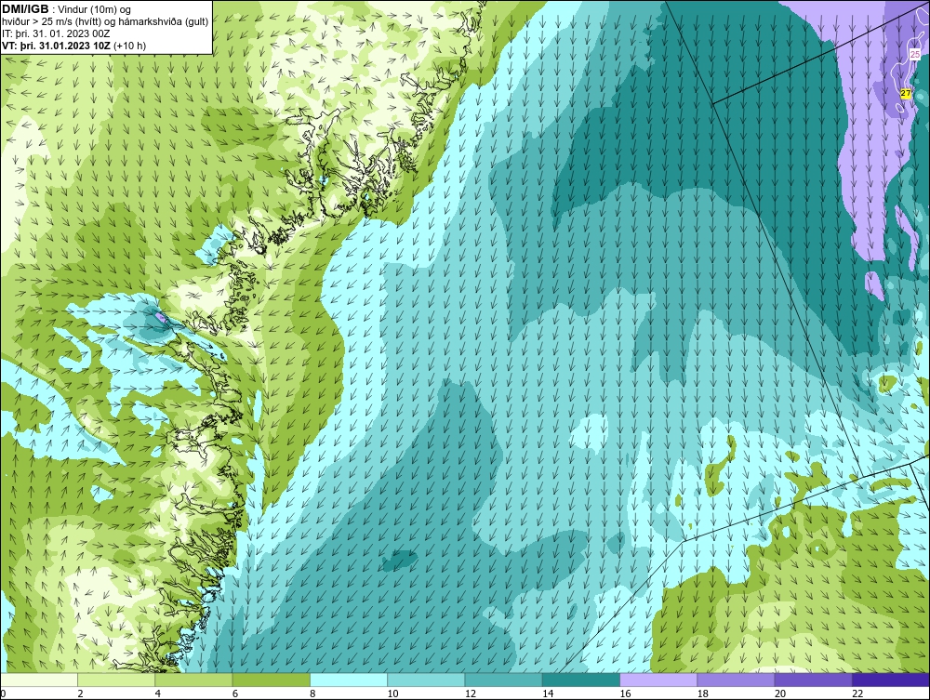This screenshot has width=930, height=700.
Task: Click the DMI/IGB title text
Action: point(25,9)
